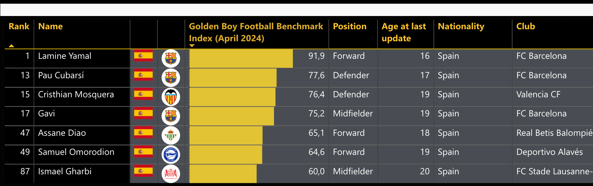
Task: Click Deportivo Alavés crest in Samuel Omorodion row
Action: coord(171,155)
